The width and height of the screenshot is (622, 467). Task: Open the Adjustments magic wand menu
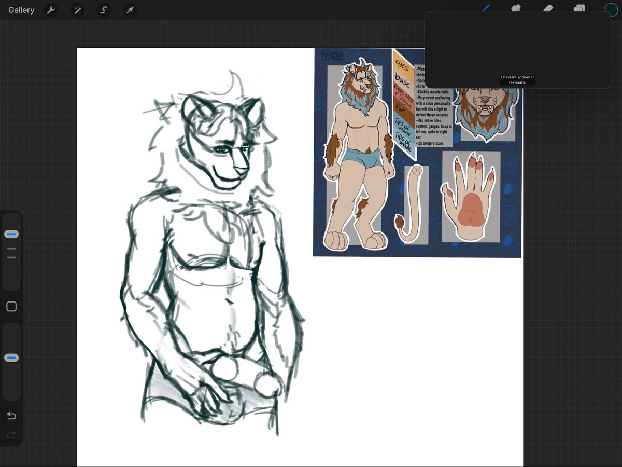tap(78, 10)
